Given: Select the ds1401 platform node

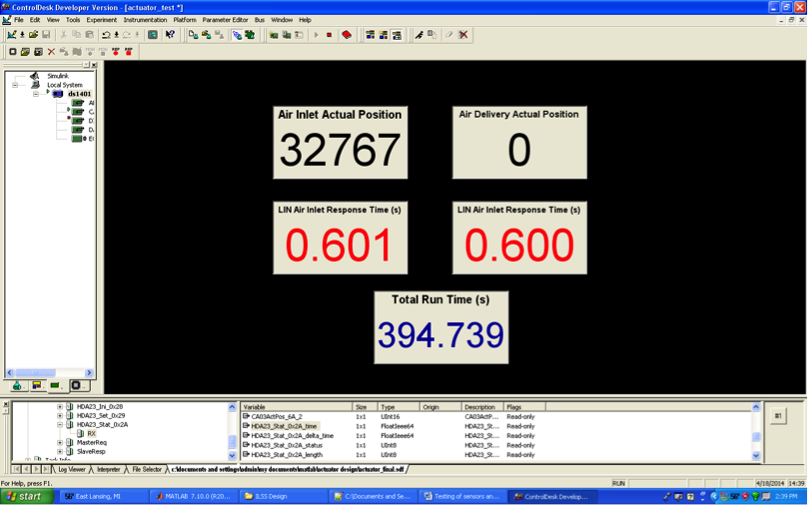Looking at the screenshot, I should [x=79, y=94].
